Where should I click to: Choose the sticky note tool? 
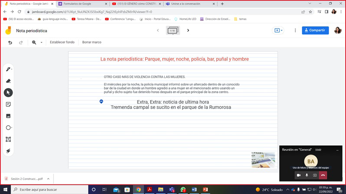[x=8, y=104]
